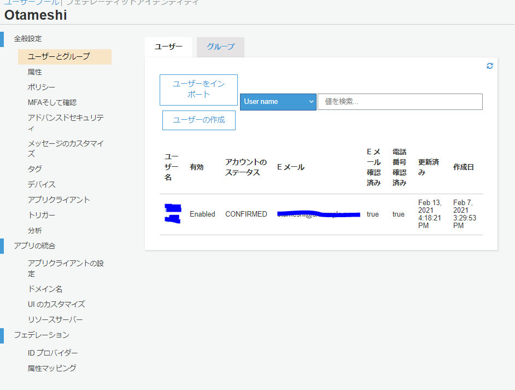This screenshot has height=390, width=515.
Task: Click the 更新済み column header
Action: pyautogui.click(x=428, y=167)
